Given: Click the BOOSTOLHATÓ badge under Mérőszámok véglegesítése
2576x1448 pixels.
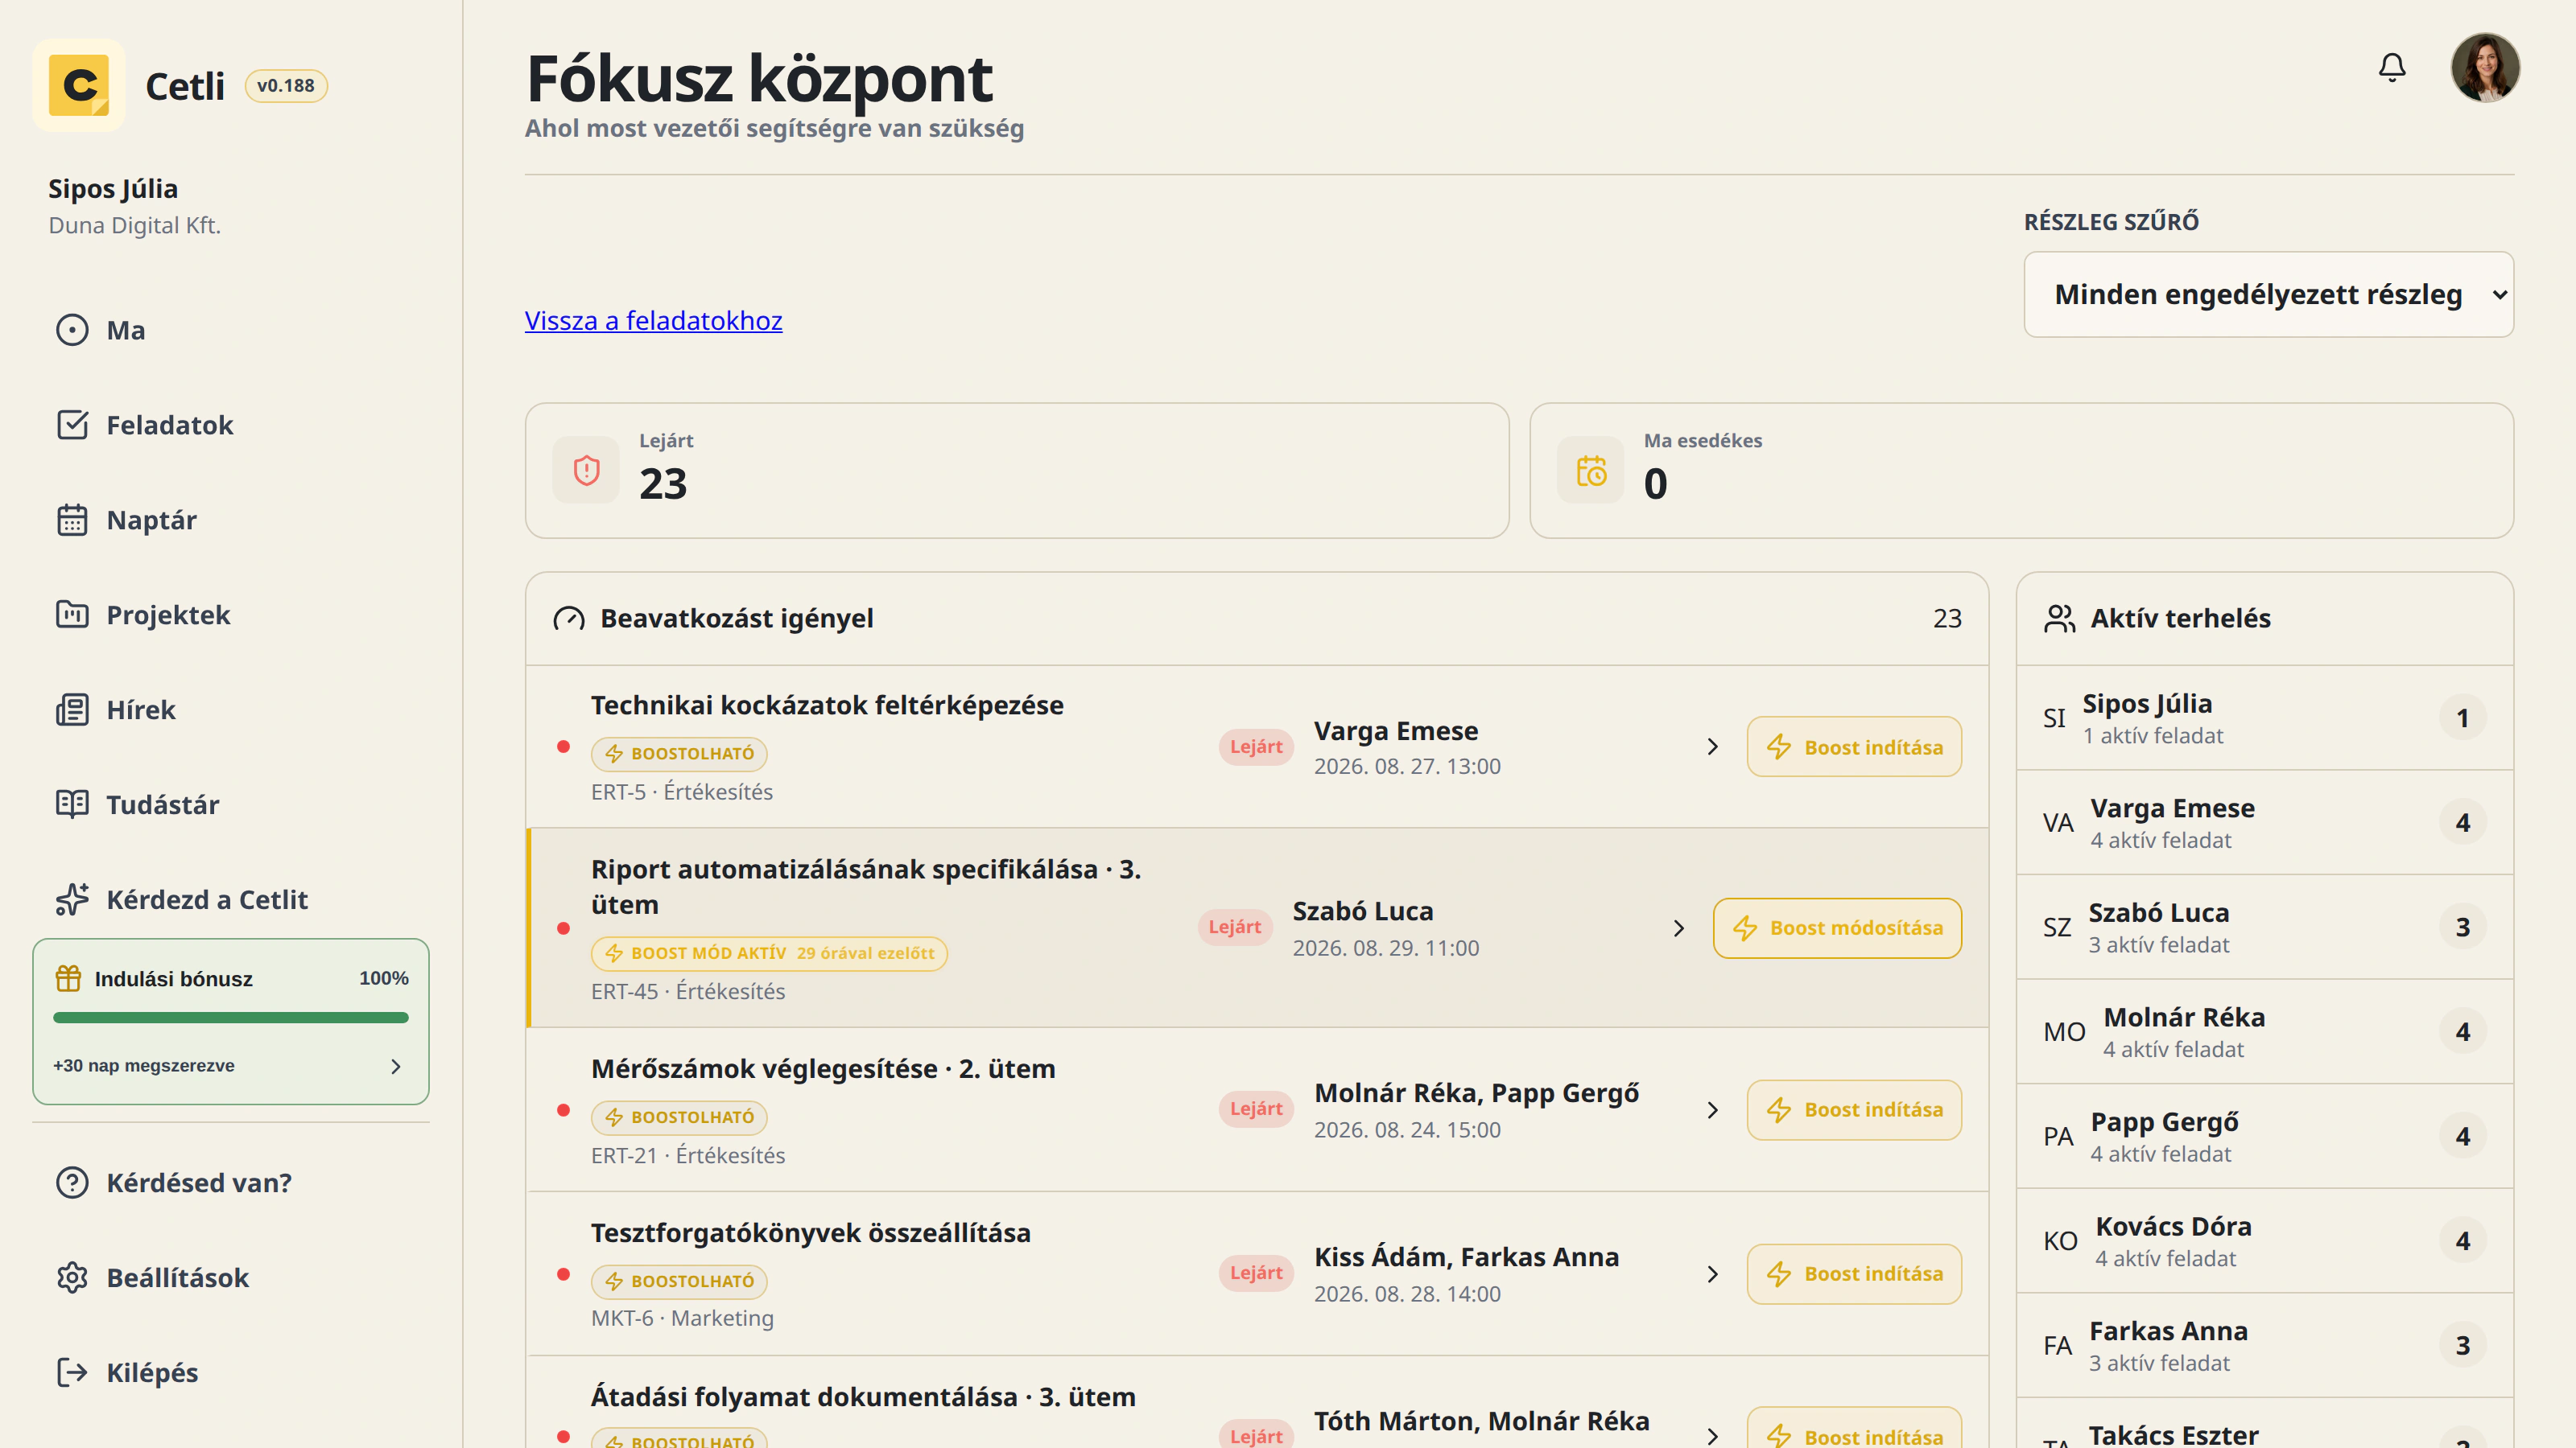Looking at the screenshot, I should click(x=679, y=1117).
